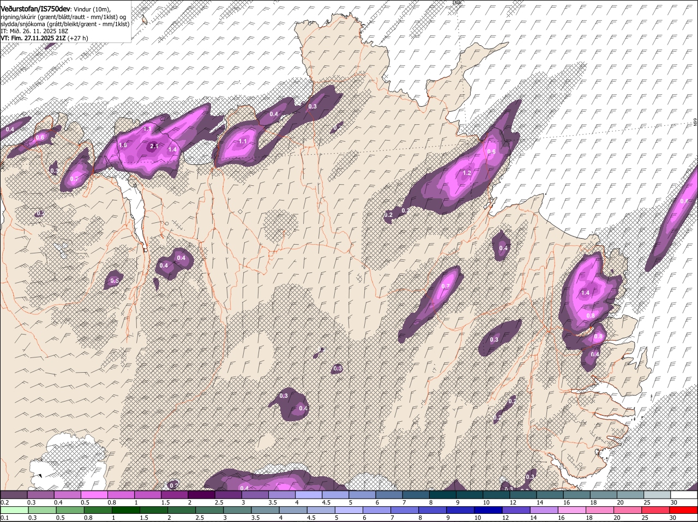Pick the 0.5–0.8 green swatch in the lower scale
The image size is (698, 522).
click(70, 510)
